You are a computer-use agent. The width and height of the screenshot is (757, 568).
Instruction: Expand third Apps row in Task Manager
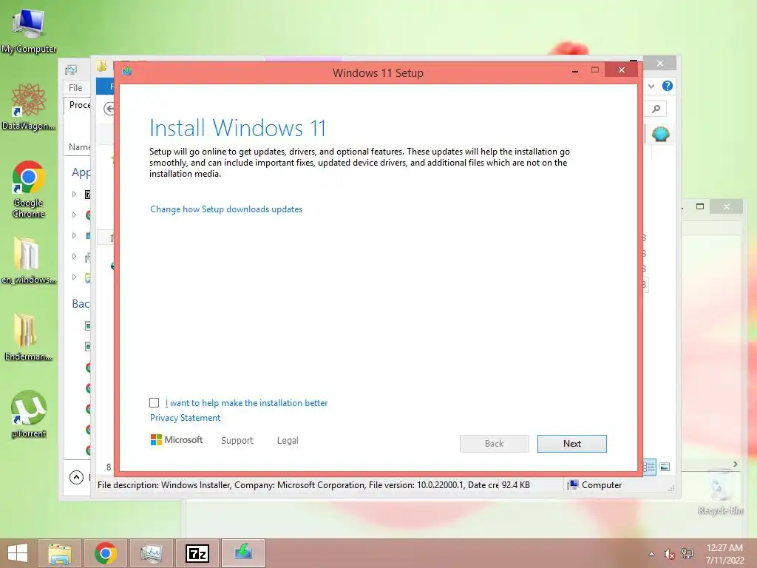[x=75, y=236]
